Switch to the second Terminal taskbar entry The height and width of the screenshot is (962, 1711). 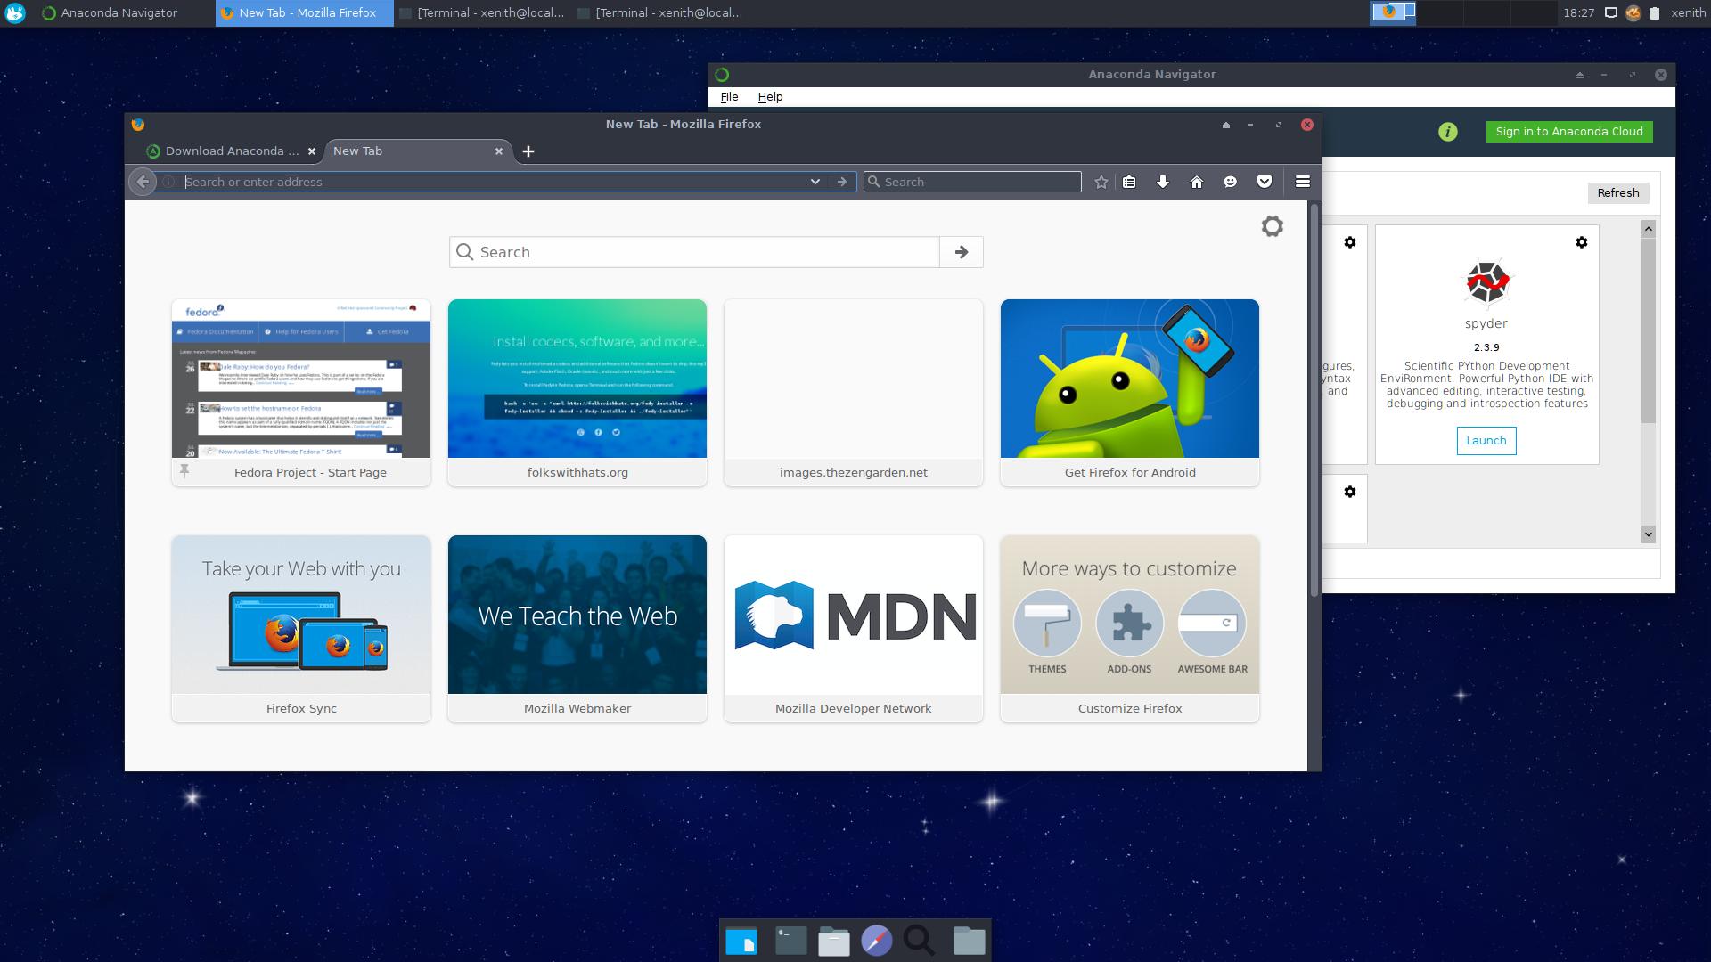click(x=660, y=13)
